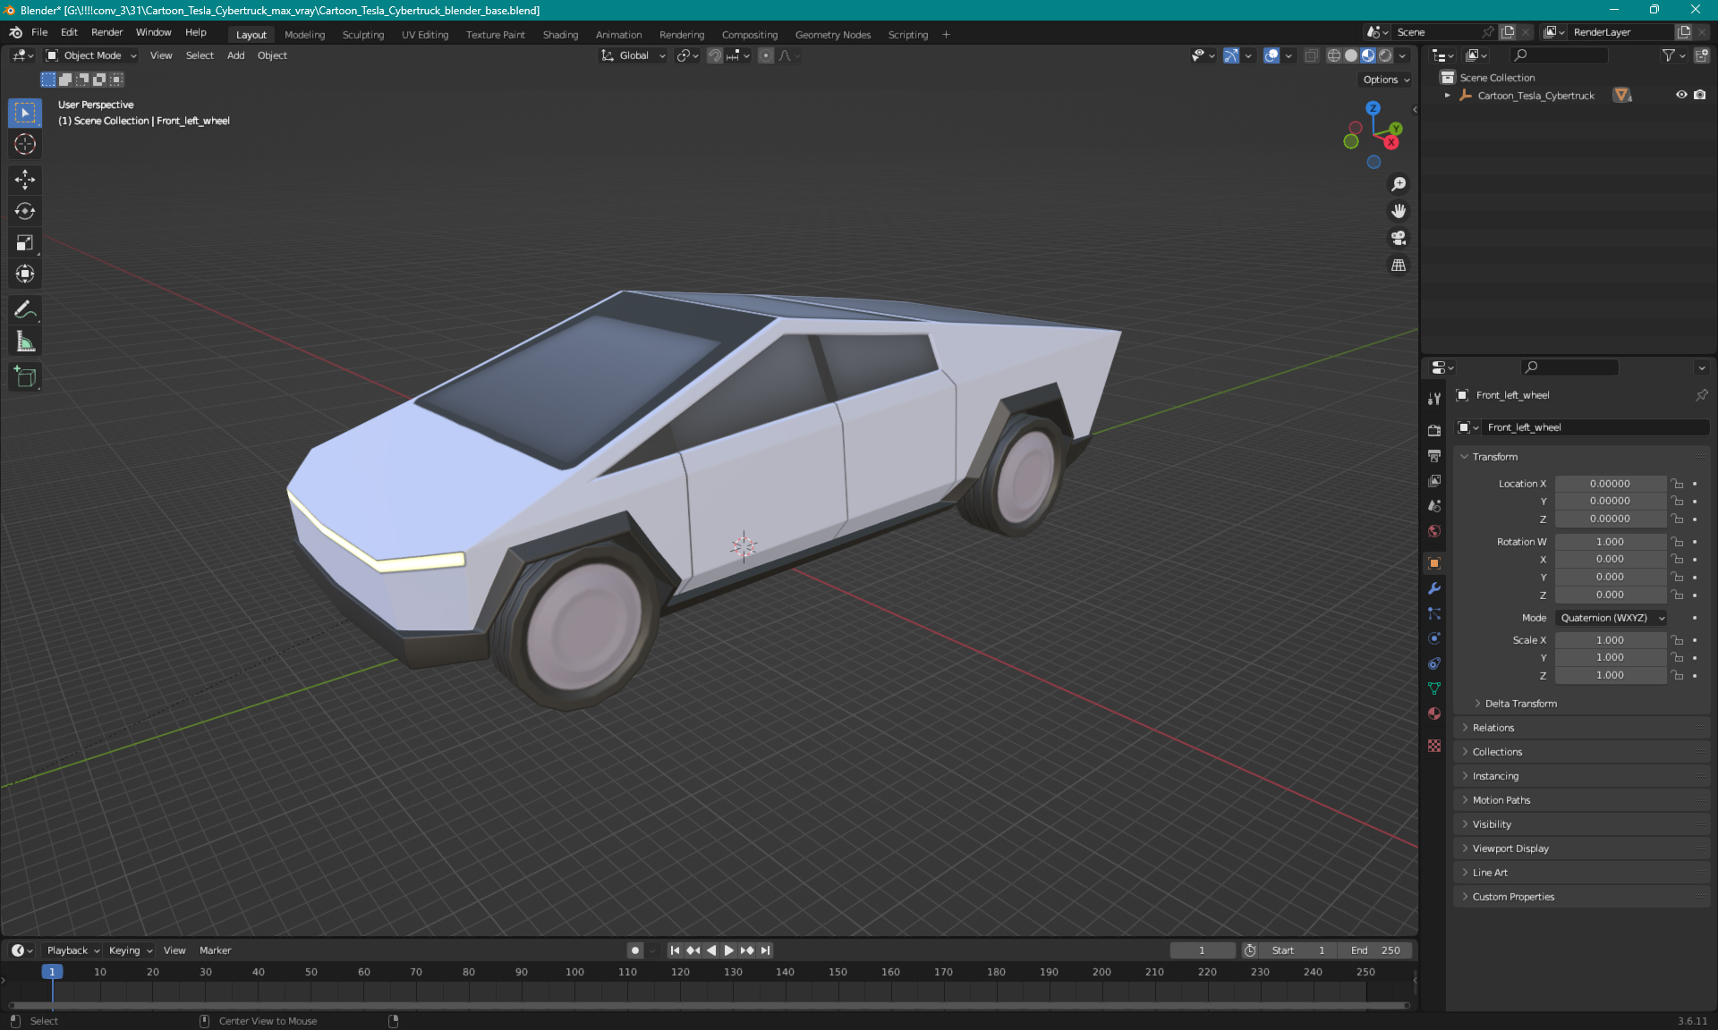This screenshot has height=1030, width=1718.
Task: Open the Physics properties tab
Action: (x=1434, y=638)
